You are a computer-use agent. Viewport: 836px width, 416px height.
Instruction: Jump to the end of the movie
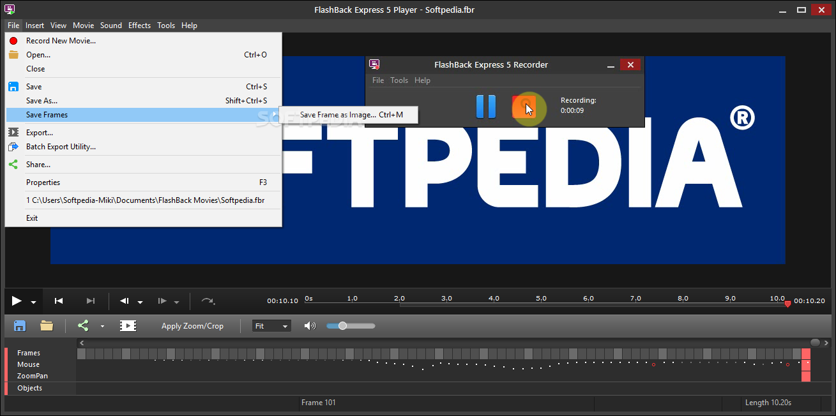(90, 301)
